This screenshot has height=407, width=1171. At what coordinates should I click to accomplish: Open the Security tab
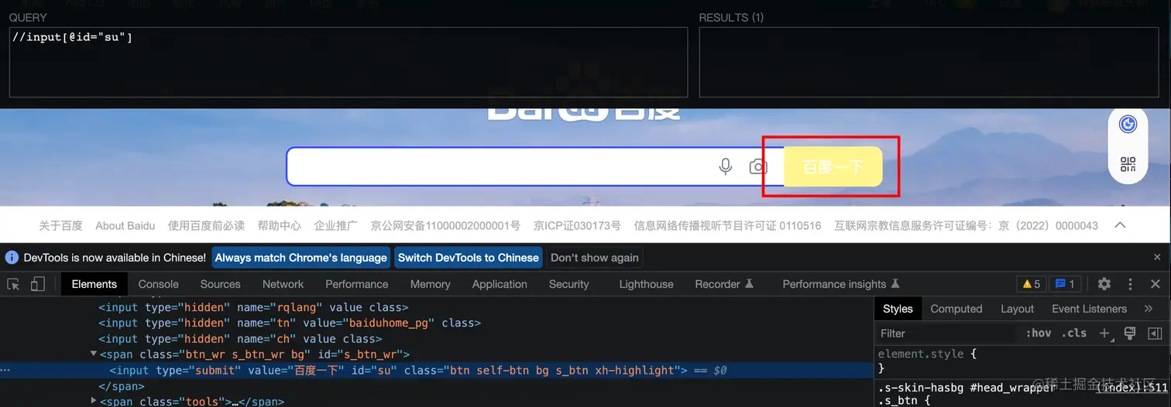pyautogui.click(x=568, y=284)
